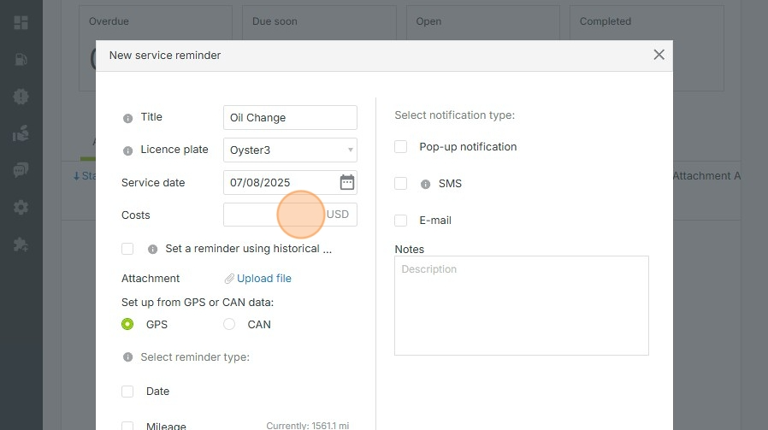Click the Title field containing Oil Change
The height and width of the screenshot is (430, 768).
(290, 117)
